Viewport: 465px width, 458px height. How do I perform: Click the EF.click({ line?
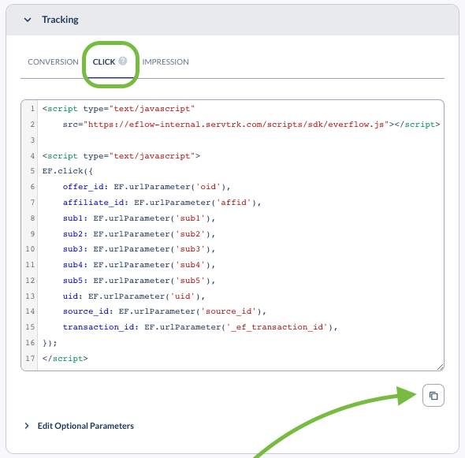(67, 171)
